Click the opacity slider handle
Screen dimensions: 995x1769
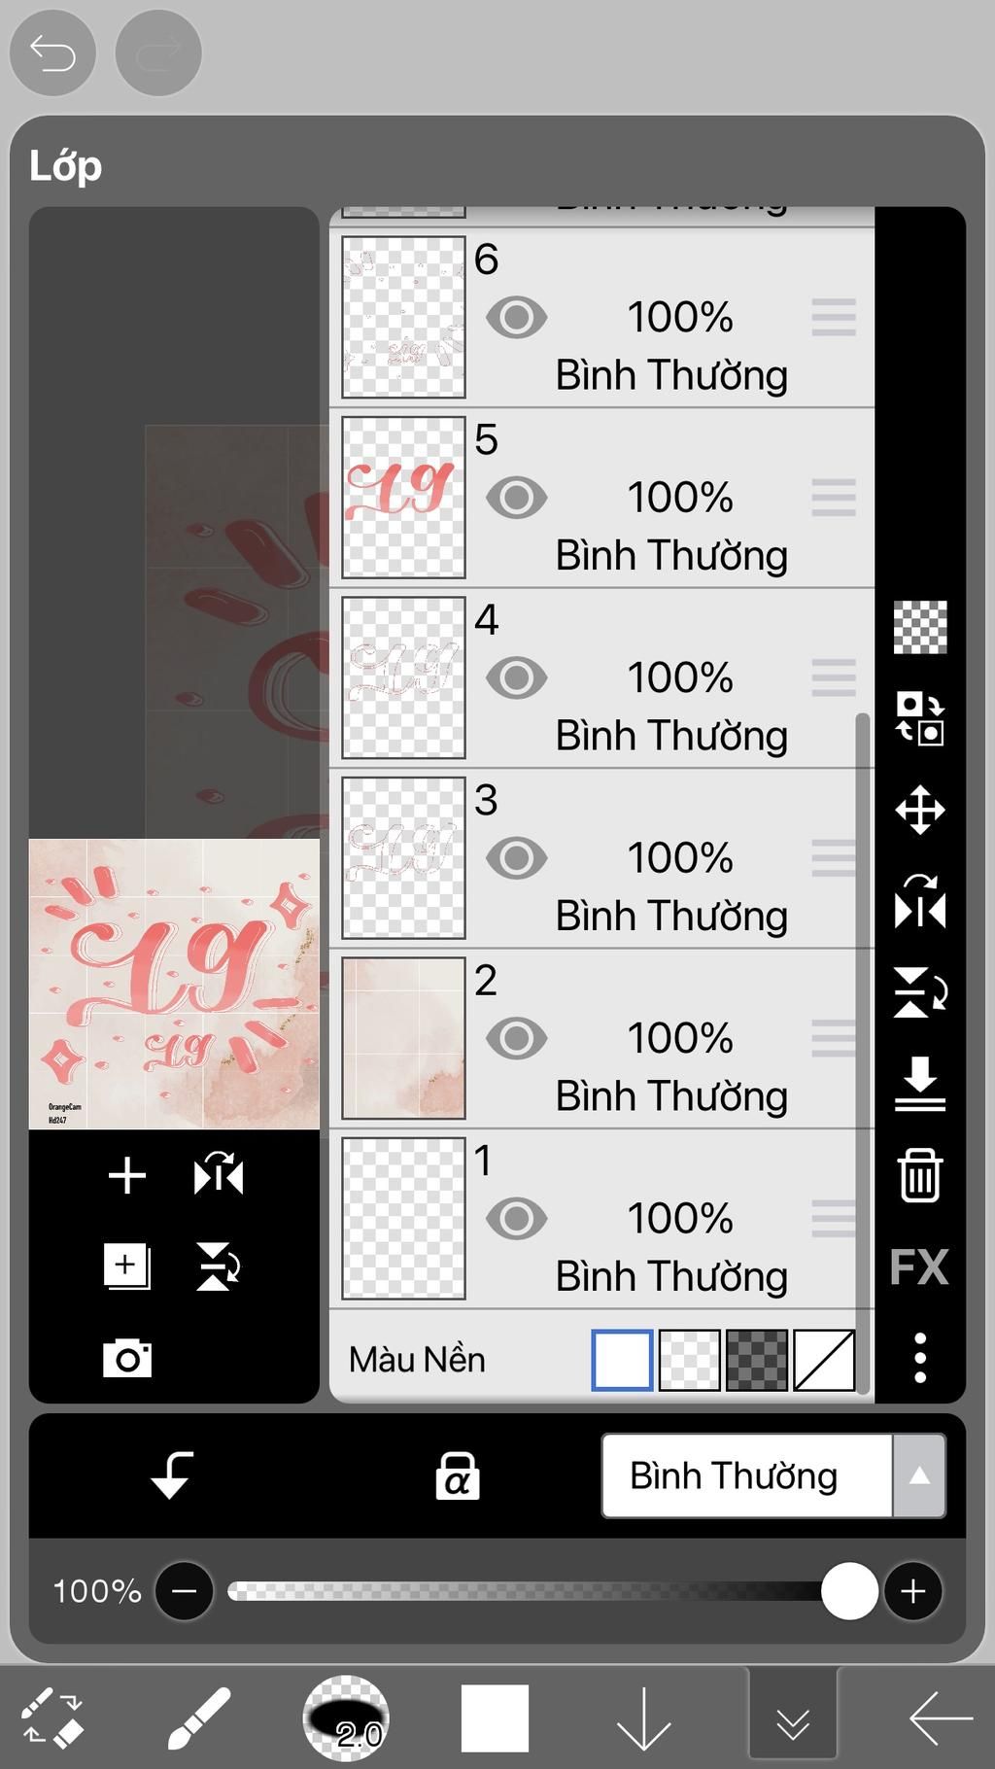(849, 1591)
